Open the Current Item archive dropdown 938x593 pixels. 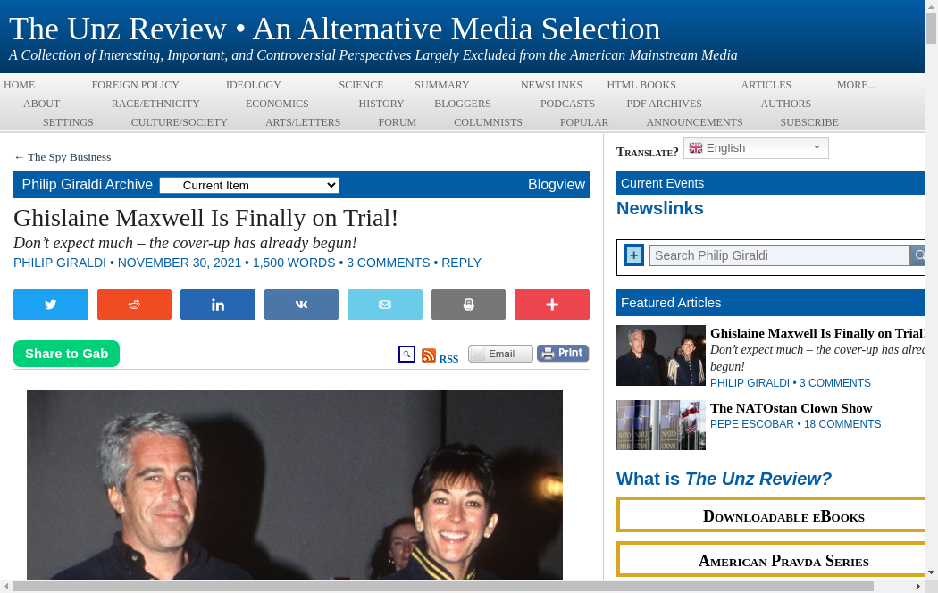pos(249,185)
